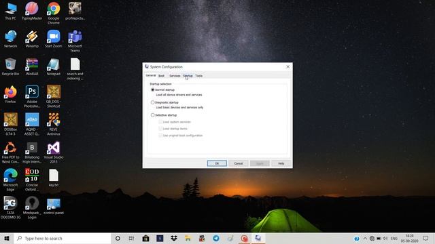Open the AQAD ASSET desktop shortcut

pos(32,124)
